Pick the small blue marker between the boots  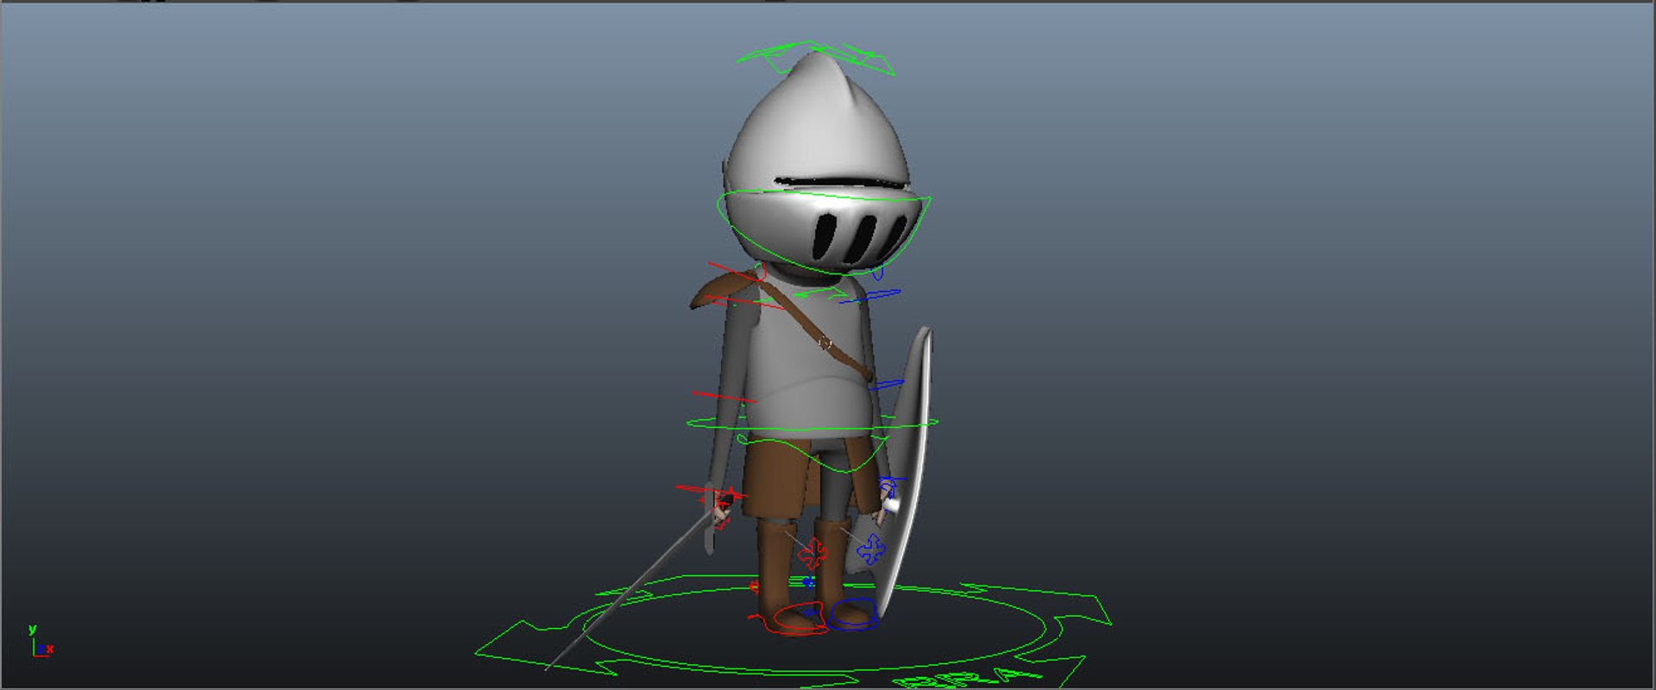tap(808, 582)
